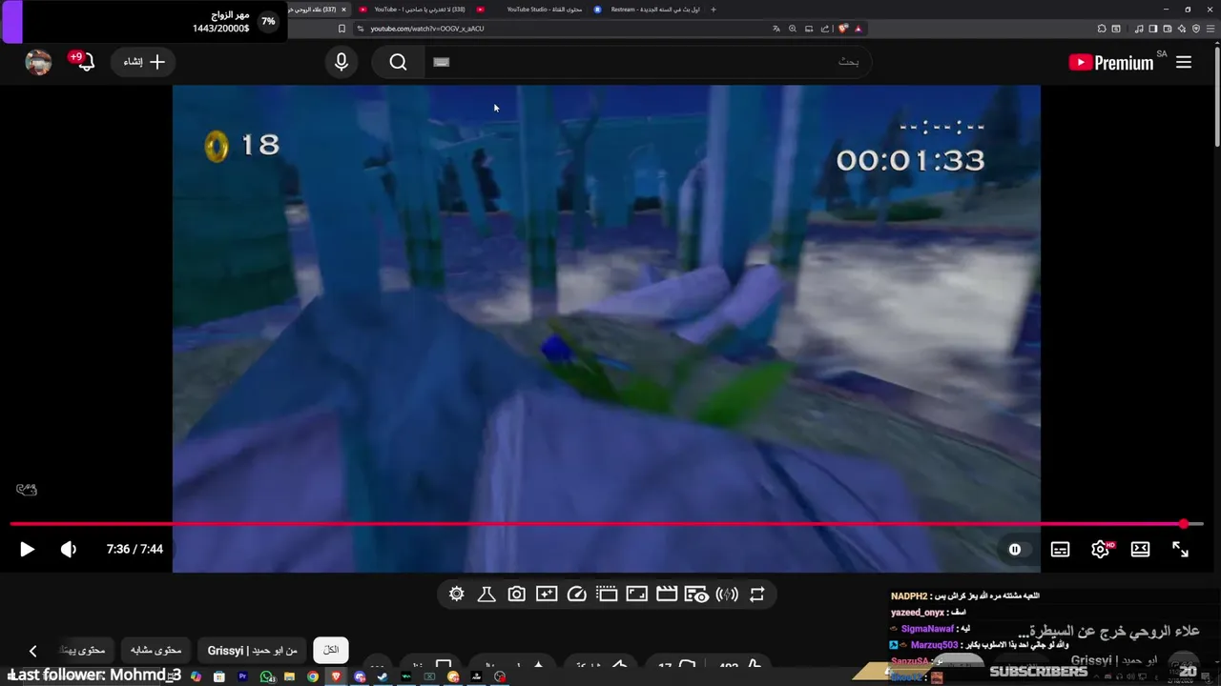Click the chat username yazeed_onyx
1221x686 pixels.
918,613
